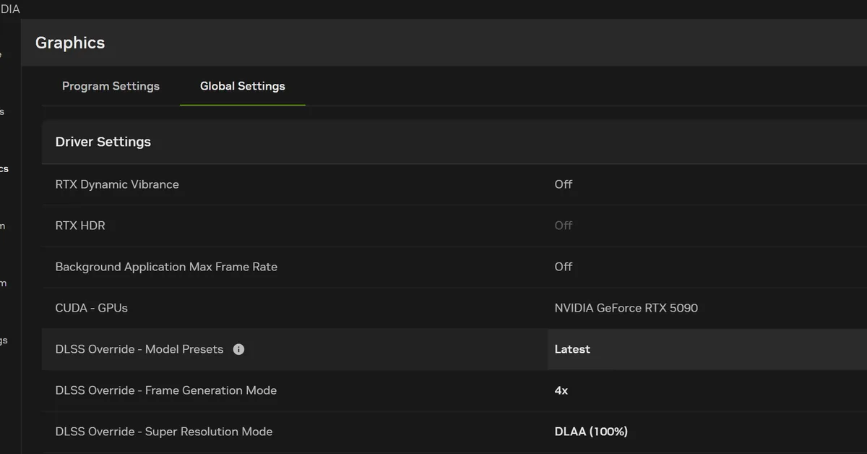
Task: Click the info icon beside DLSS Model Presets
Action: point(238,349)
